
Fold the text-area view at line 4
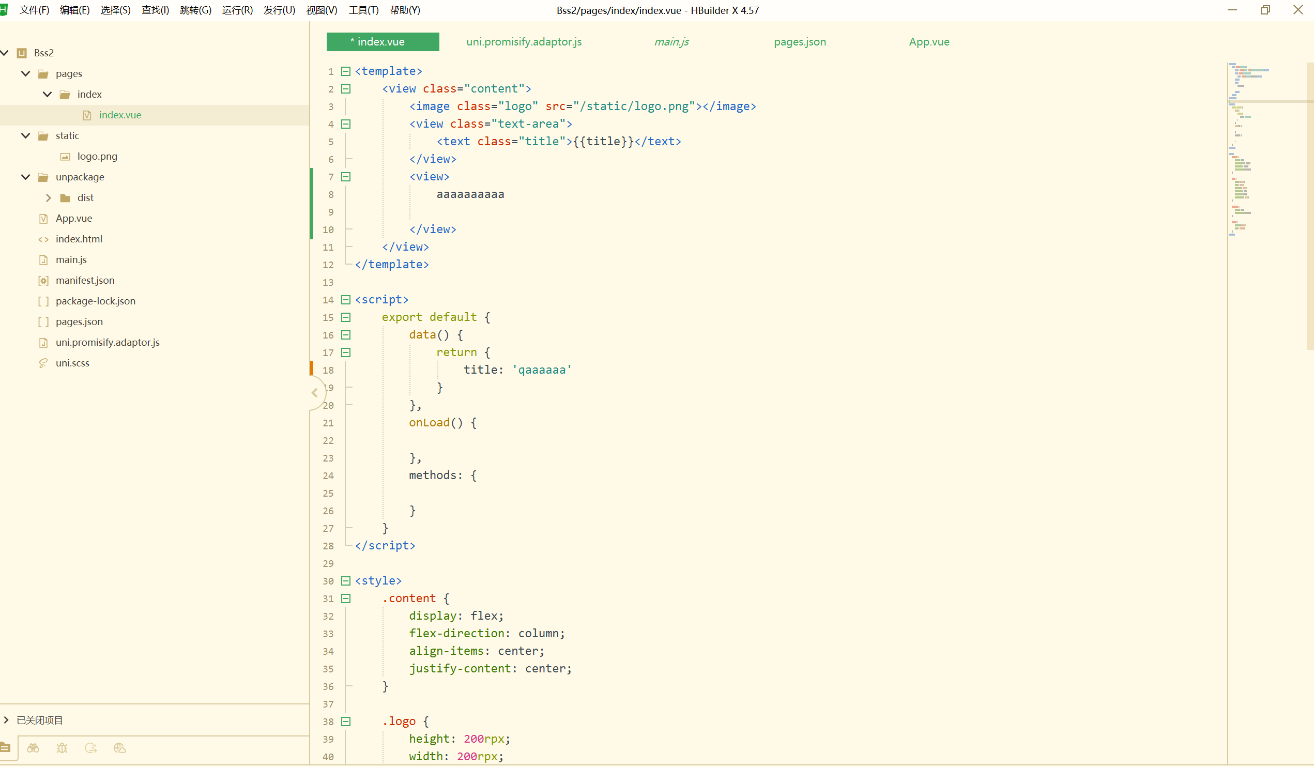click(x=346, y=124)
